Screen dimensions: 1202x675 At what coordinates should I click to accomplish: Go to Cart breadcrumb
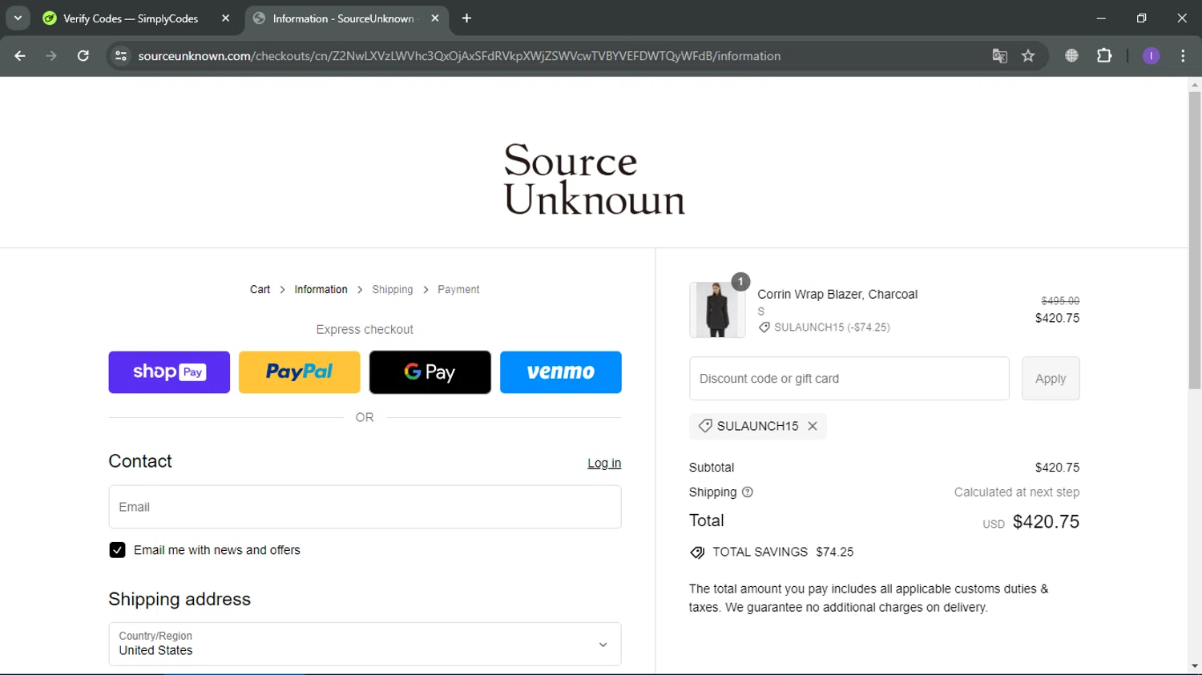coord(260,290)
